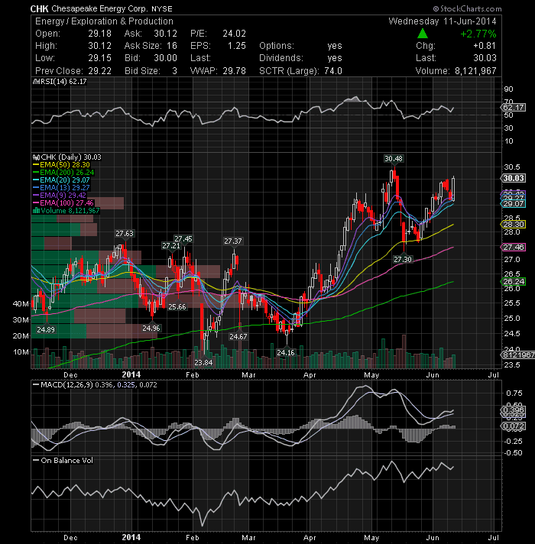
Task: Click the EMA(20) 29.07 legend entry
Action: coord(64,180)
